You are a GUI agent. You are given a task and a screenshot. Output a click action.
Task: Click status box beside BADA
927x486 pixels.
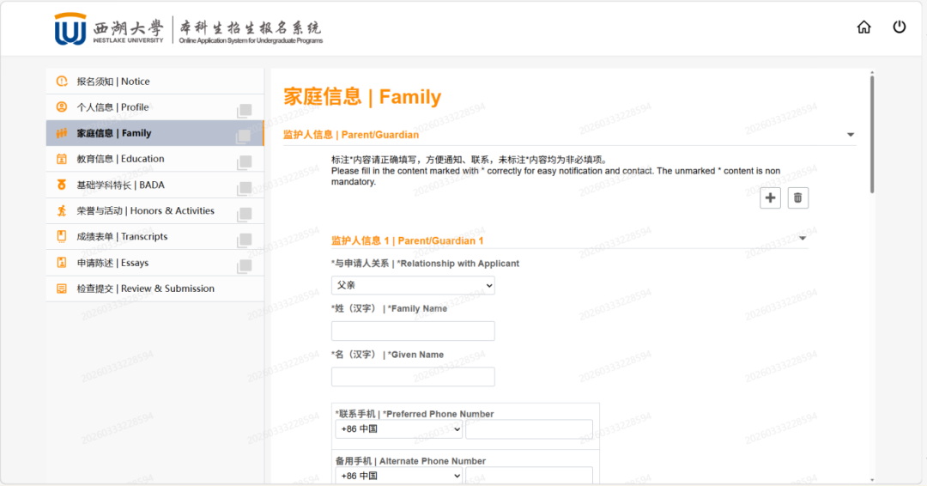pyautogui.click(x=244, y=189)
